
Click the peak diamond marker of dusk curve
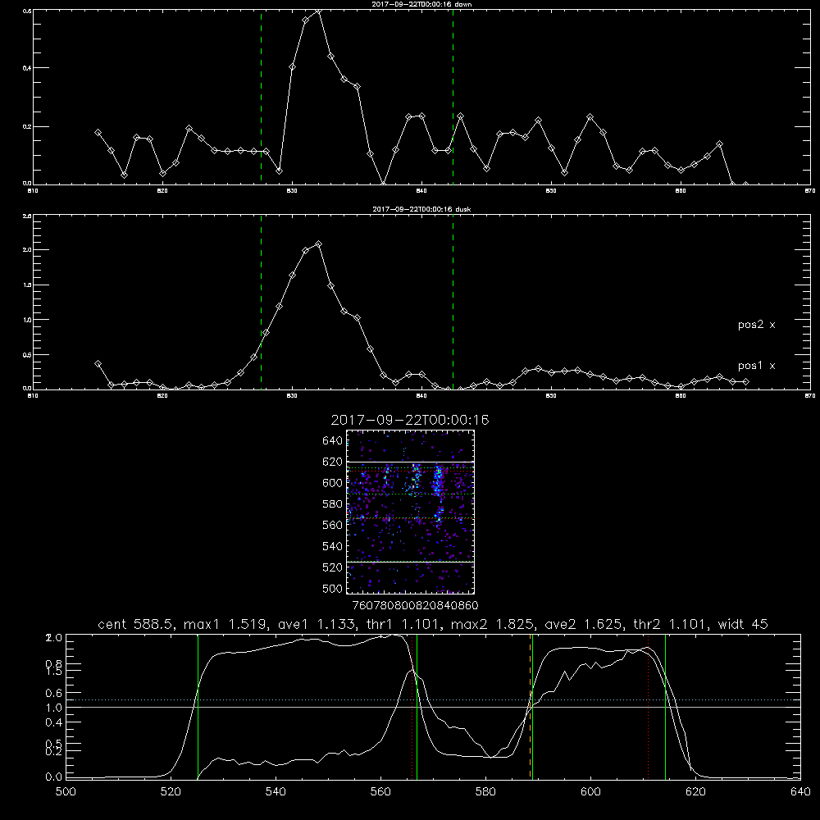pyautogui.click(x=318, y=244)
